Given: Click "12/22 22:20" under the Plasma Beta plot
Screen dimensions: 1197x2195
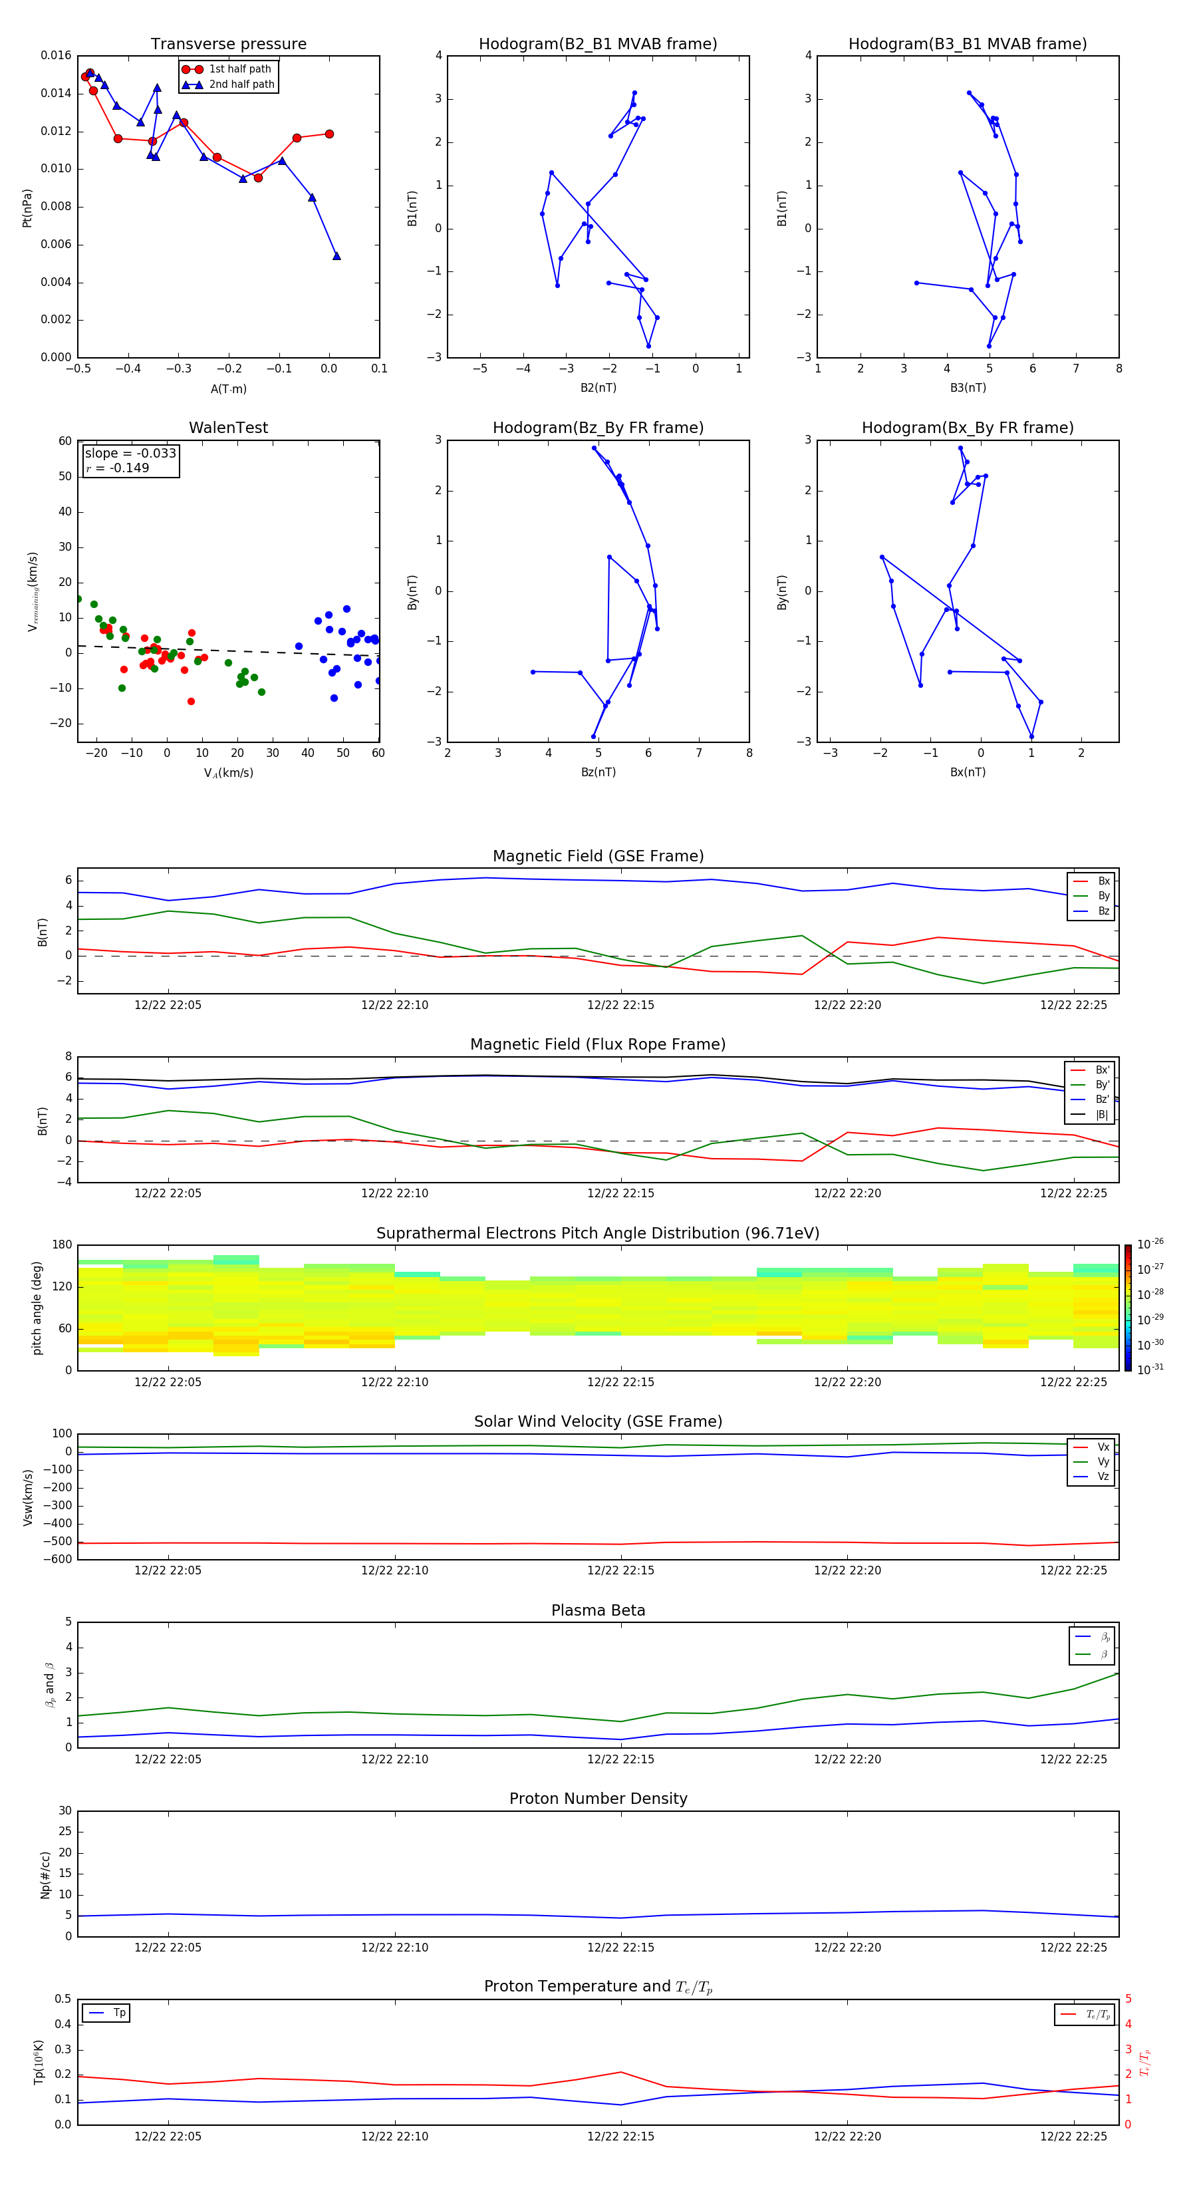Looking at the screenshot, I should (847, 1759).
